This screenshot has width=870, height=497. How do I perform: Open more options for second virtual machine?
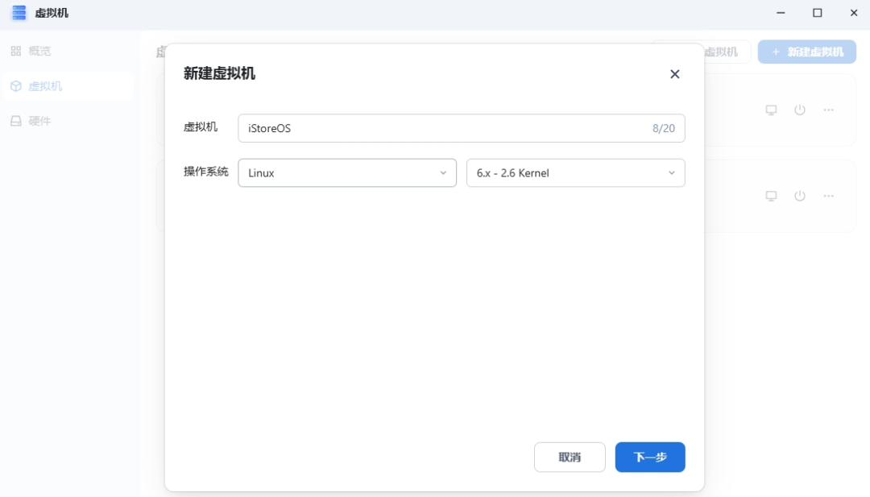pyautogui.click(x=828, y=196)
